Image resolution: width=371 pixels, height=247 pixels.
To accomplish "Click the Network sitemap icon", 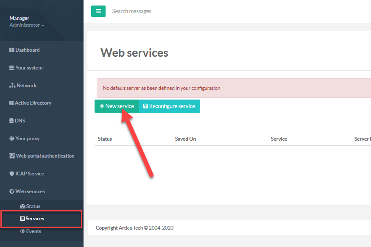I will pyautogui.click(x=12, y=86).
